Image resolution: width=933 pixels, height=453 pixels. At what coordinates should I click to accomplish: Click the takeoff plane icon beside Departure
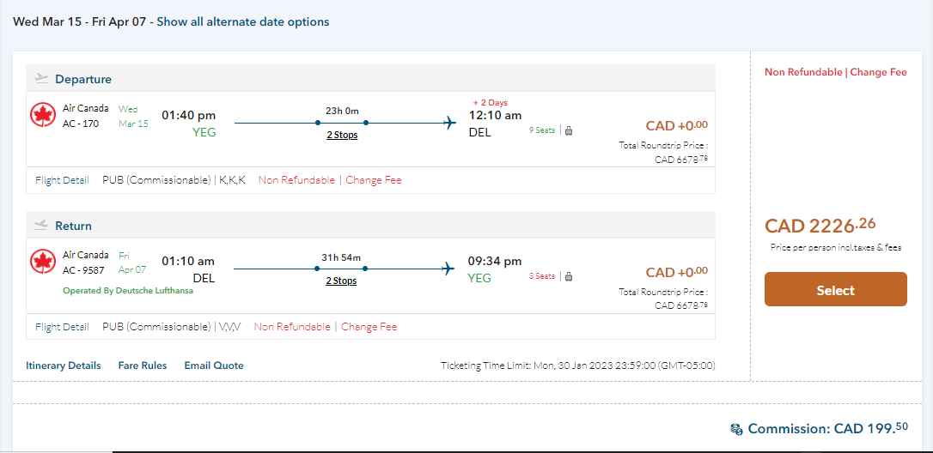41,79
